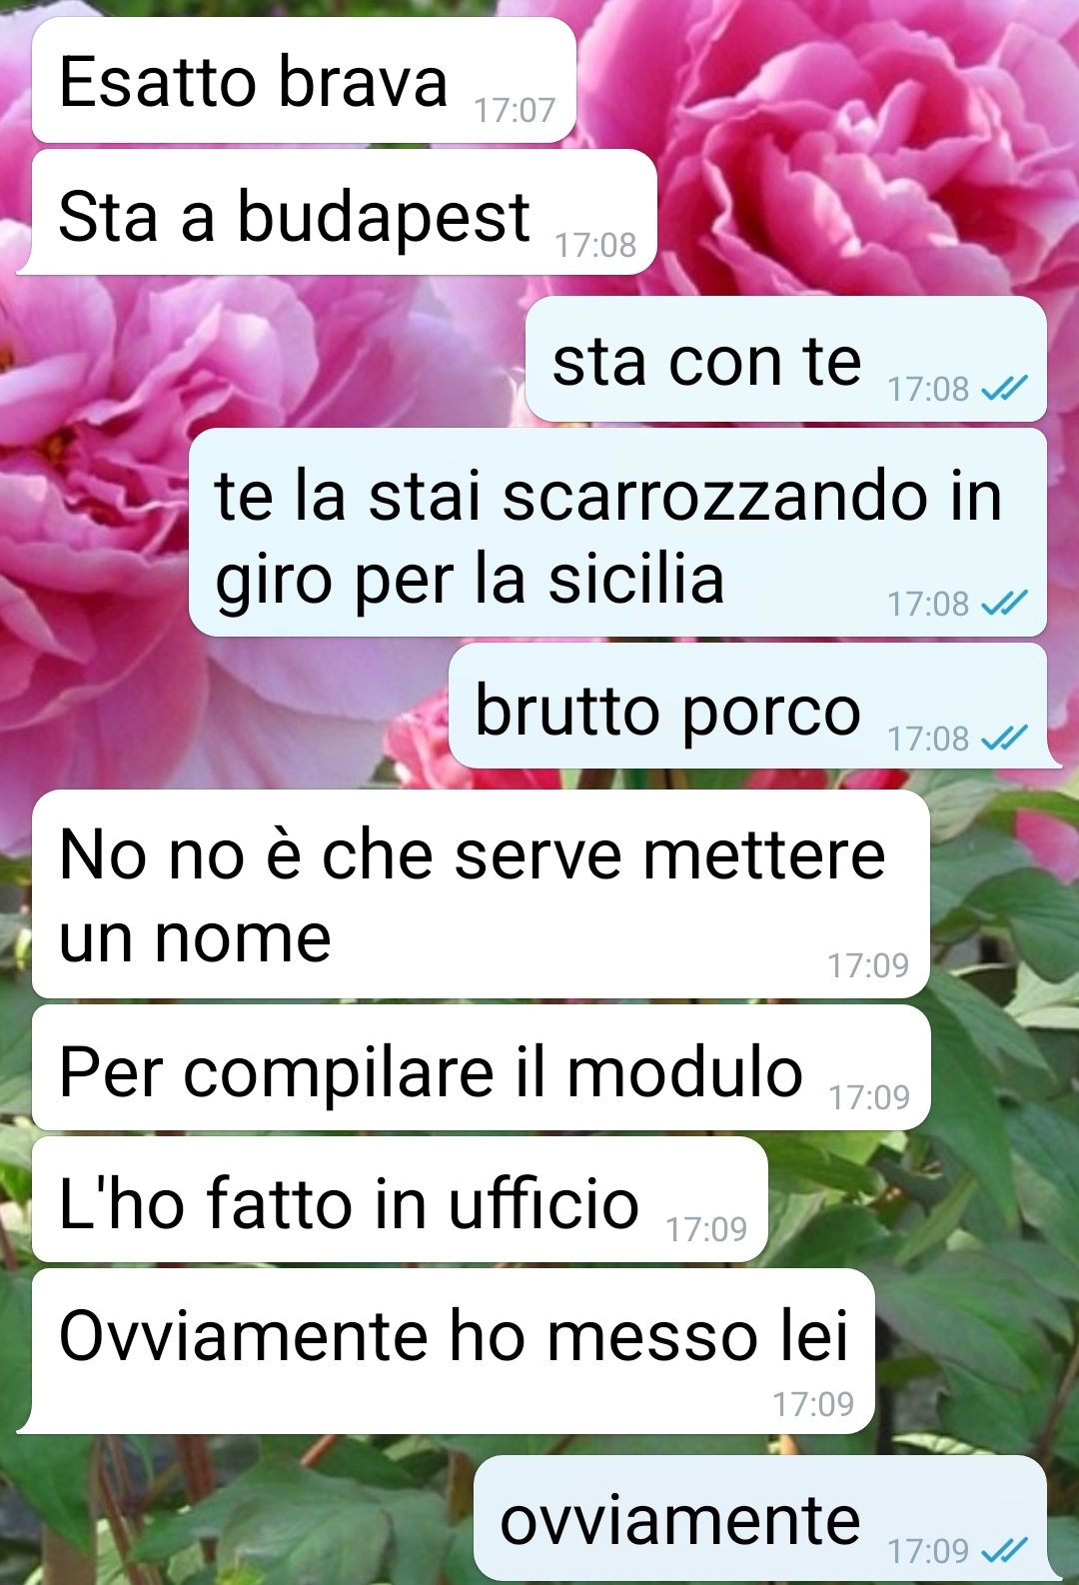Screen dimensions: 1079x1585
Task: Tap the 'Ovviamente ho messo lei' message
Action: pyautogui.click(x=446, y=1351)
